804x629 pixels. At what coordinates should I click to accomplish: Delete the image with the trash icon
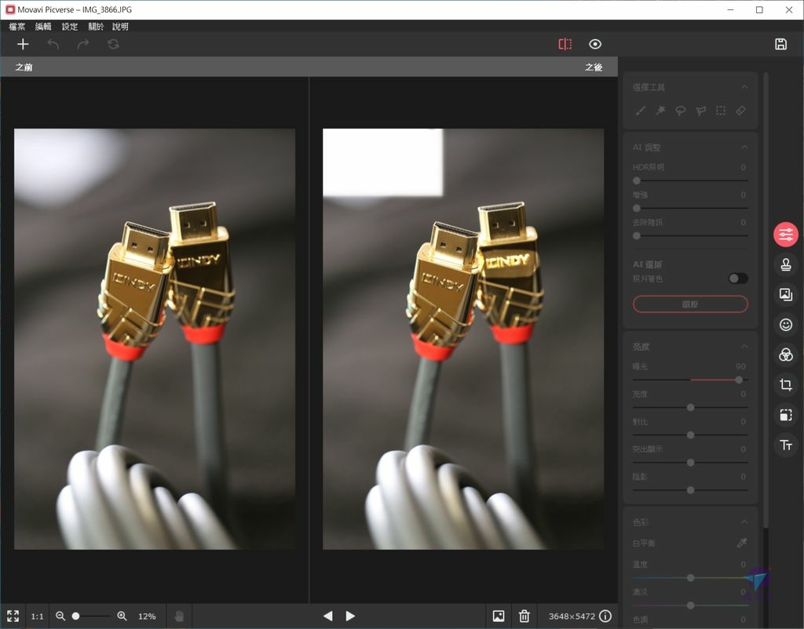click(x=524, y=616)
